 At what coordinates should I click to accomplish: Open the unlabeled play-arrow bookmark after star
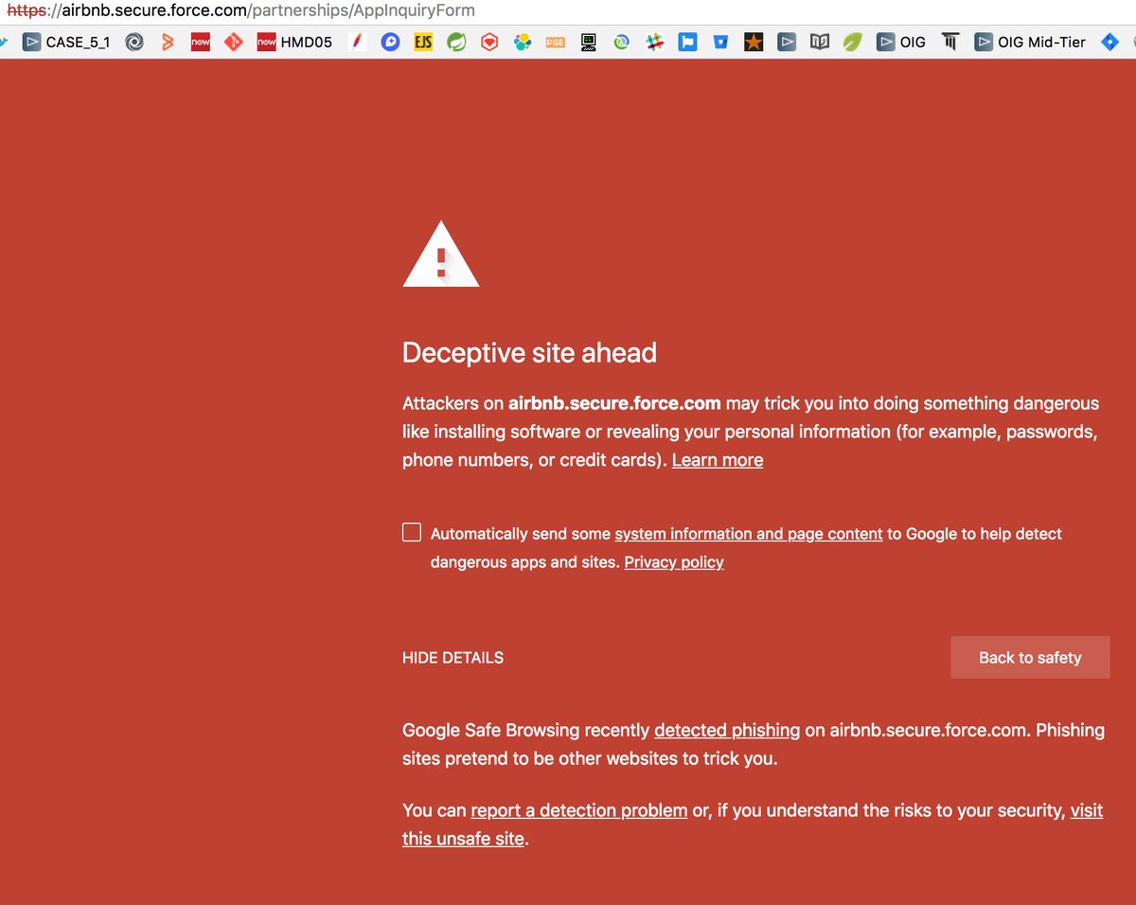coord(787,42)
